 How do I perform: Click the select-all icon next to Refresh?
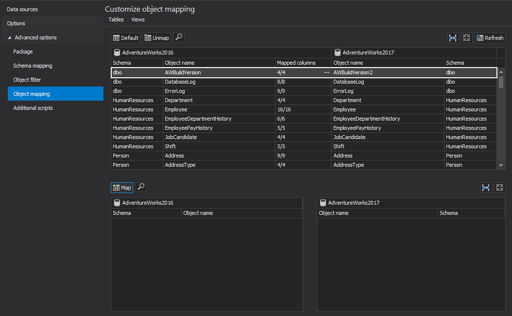click(x=466, y=38)
